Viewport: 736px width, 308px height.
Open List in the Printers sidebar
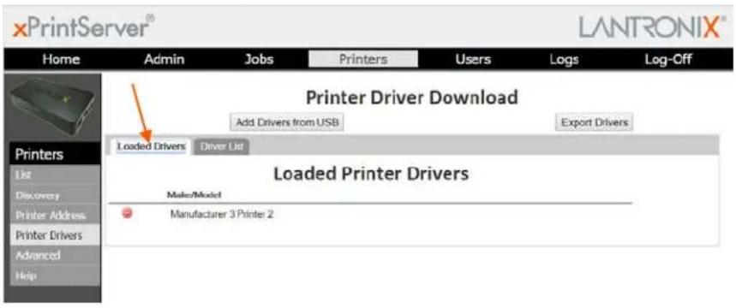point(55,175)
